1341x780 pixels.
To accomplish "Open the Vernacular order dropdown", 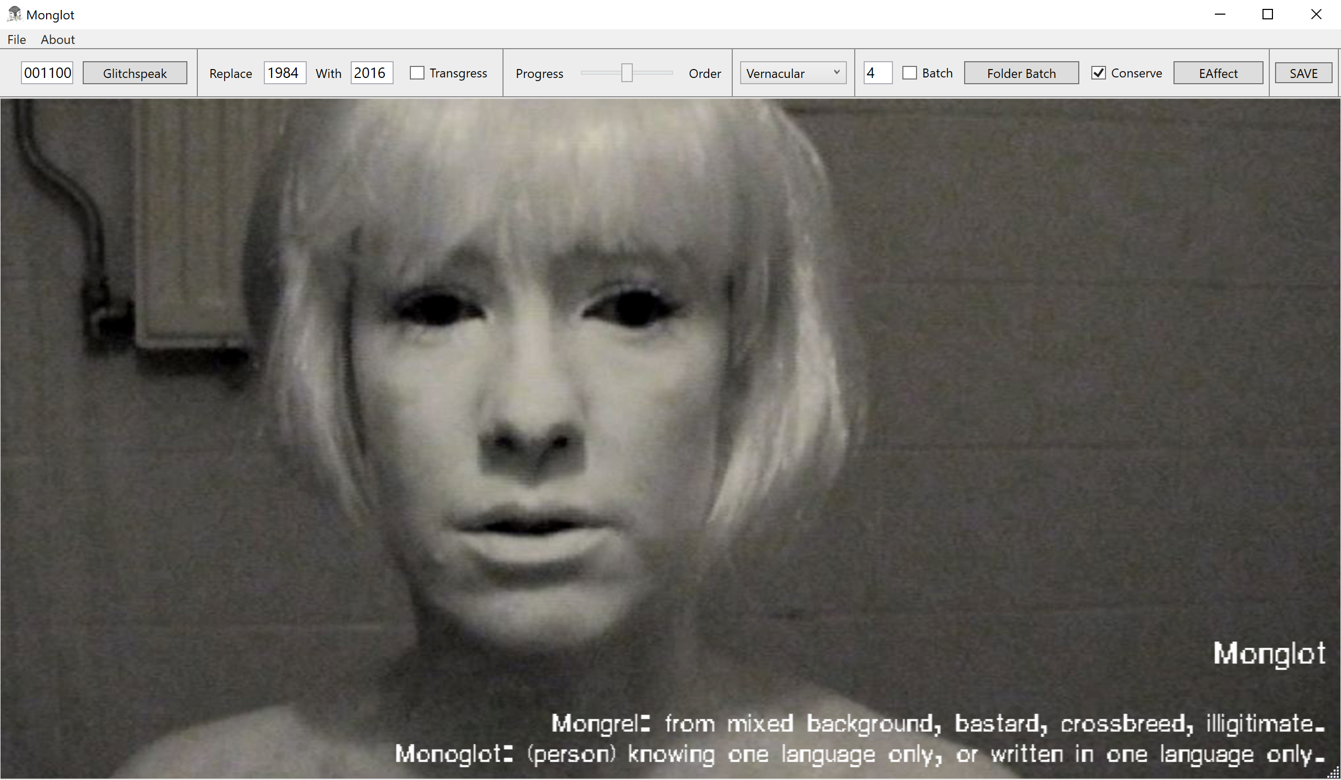I will (793, 73).
